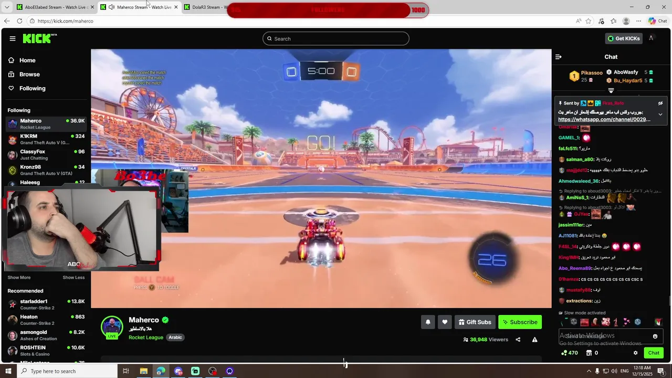Click the chat scrollbar

tap(669, 301)
